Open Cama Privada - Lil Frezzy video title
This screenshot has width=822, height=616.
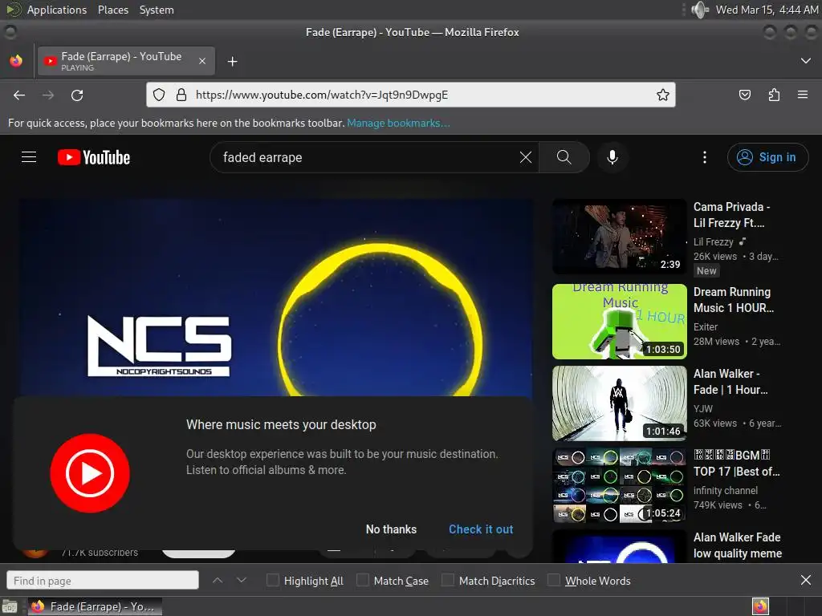click(732, 215)
